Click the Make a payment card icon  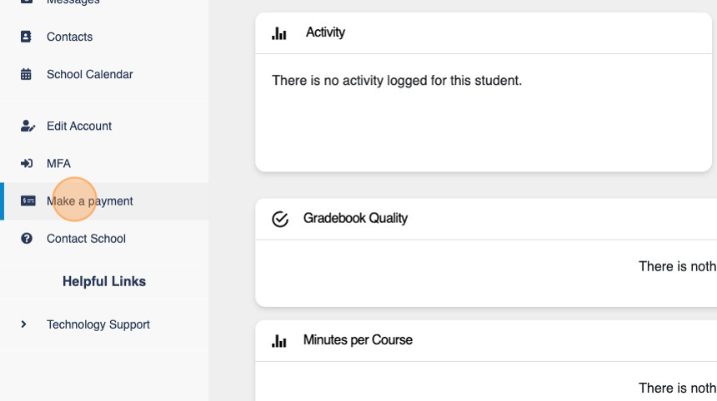point(28,200)
